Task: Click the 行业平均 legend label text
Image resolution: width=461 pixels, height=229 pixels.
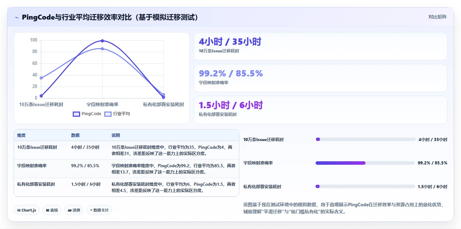Action: click(x=121, y=114)
